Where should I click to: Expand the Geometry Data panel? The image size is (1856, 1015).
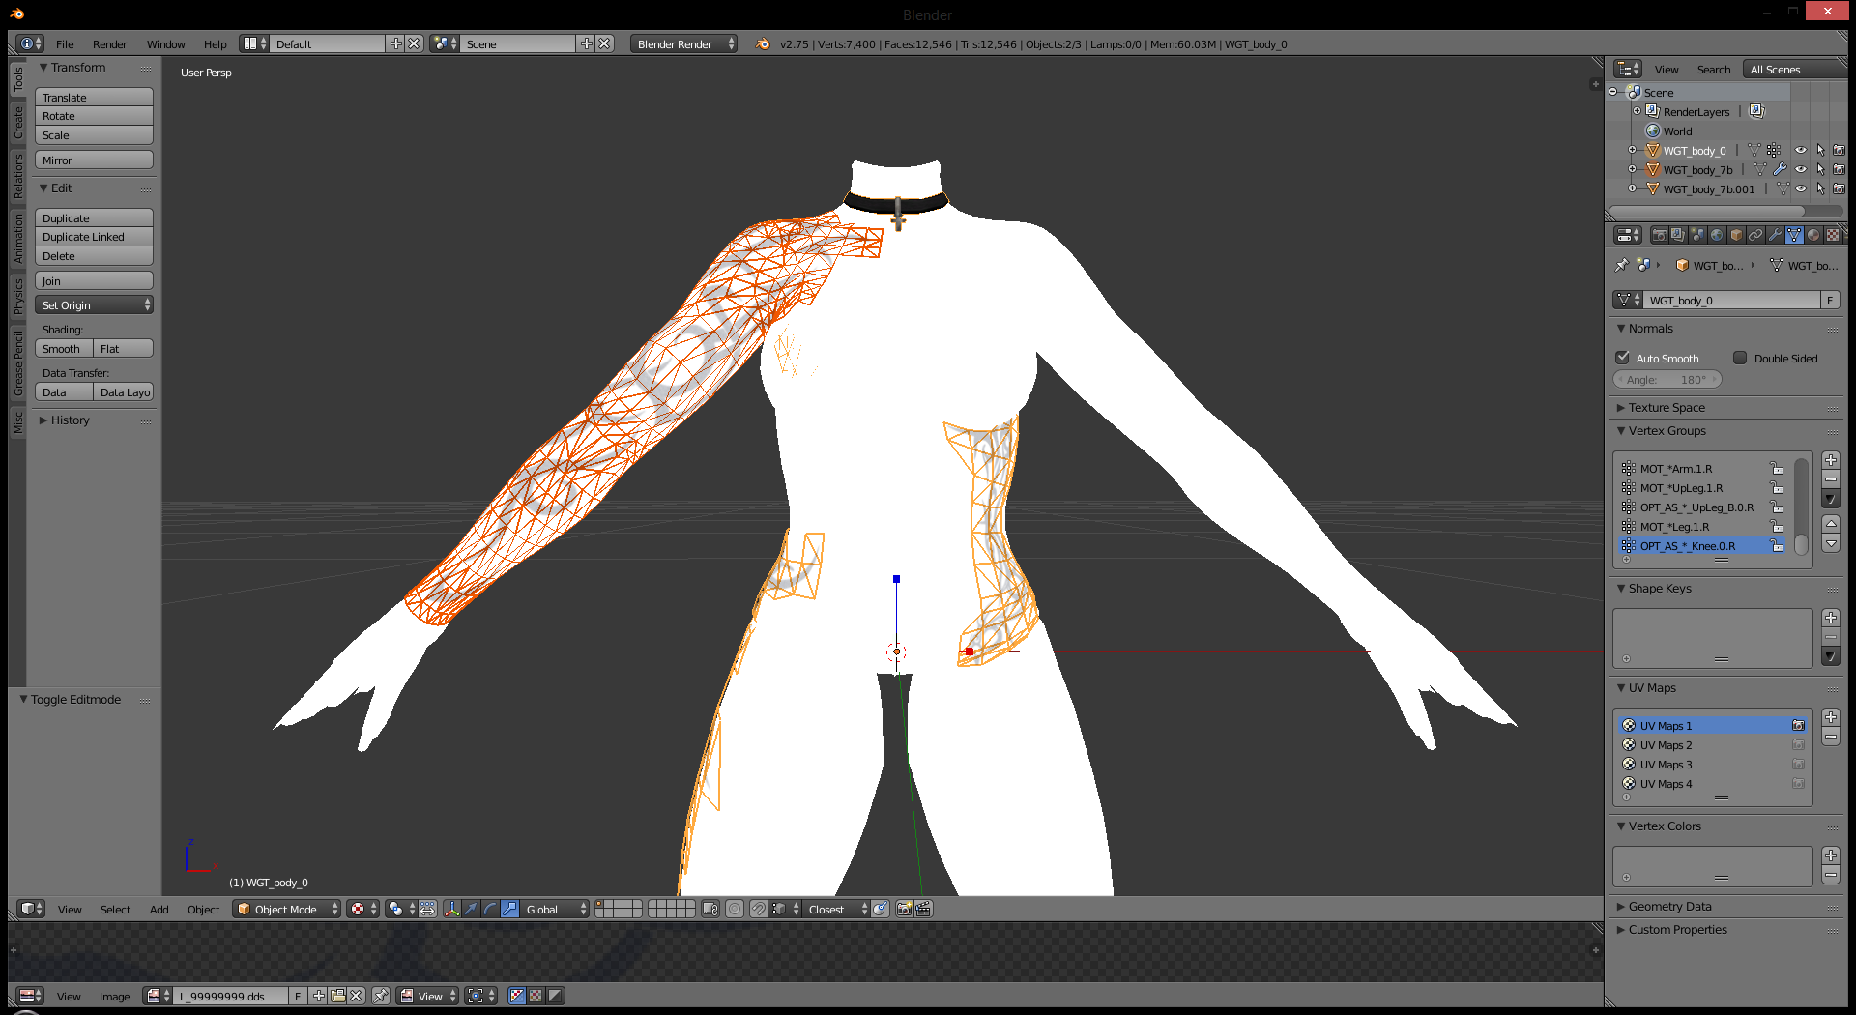(1669, 907)
